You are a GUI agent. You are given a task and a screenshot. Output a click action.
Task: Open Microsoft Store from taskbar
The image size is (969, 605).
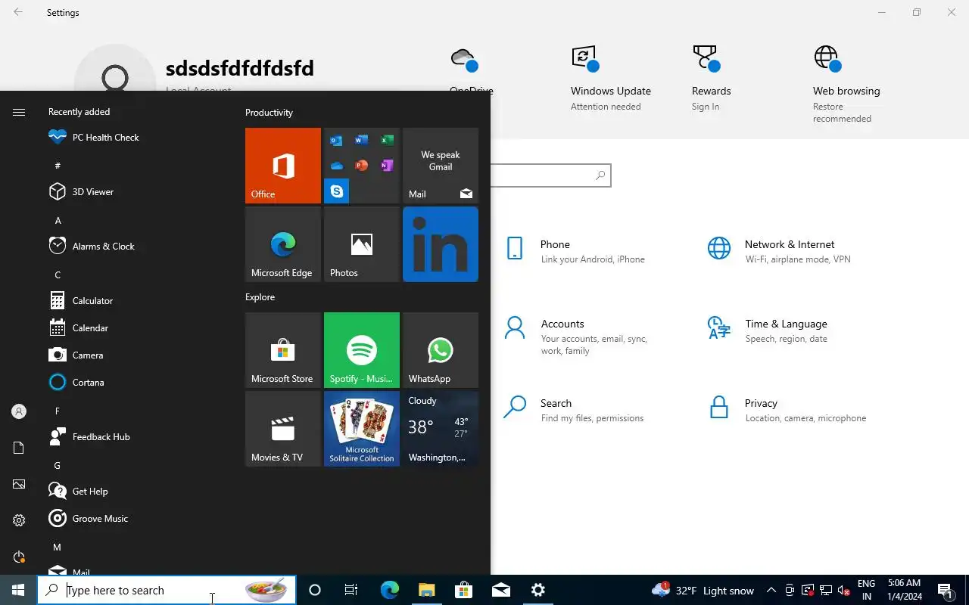[463, 590]
